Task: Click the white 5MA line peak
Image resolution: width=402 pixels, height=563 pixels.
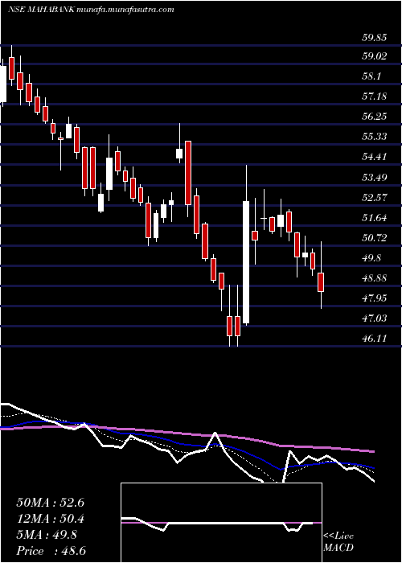Action: [215, 433]
